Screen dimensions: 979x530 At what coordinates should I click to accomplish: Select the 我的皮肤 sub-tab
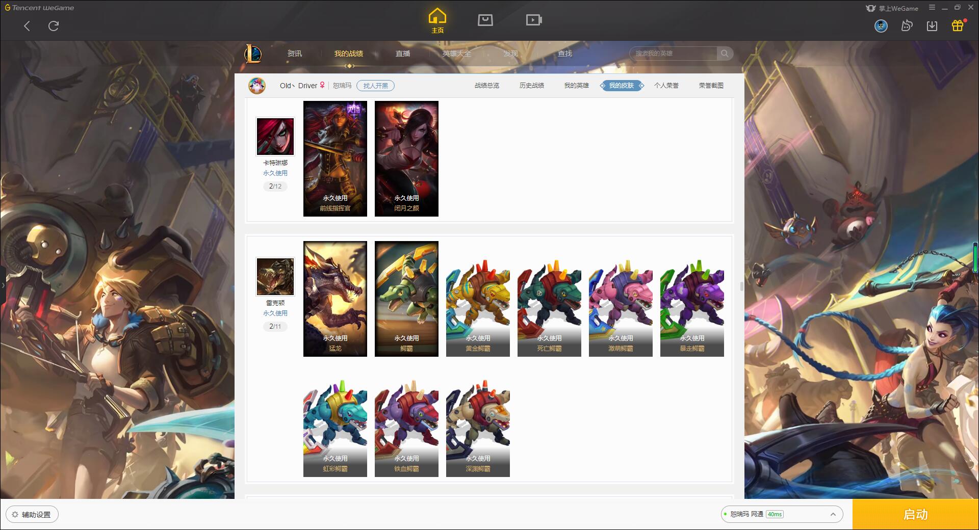(622, 86)
